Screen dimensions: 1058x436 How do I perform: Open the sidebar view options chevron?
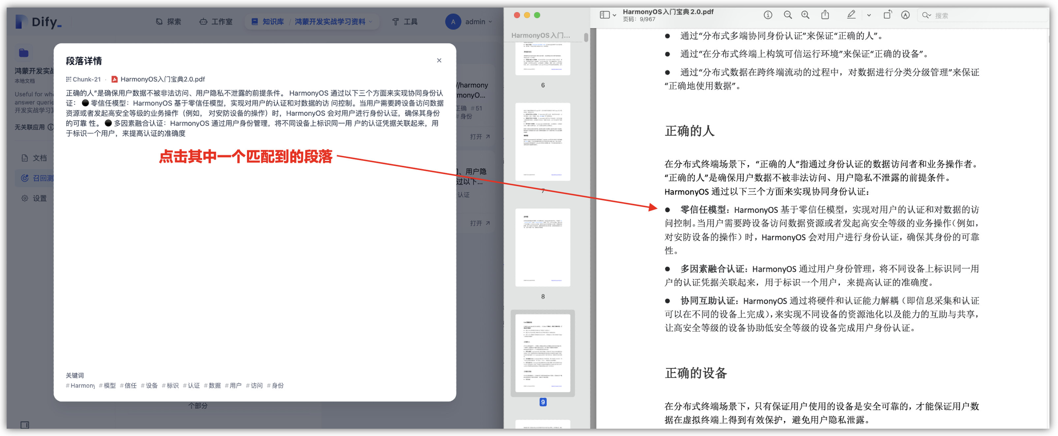pos(614,15)
